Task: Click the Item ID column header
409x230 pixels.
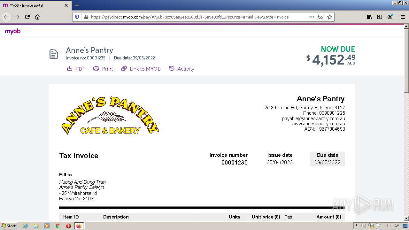Action: (x=71, y=217)
